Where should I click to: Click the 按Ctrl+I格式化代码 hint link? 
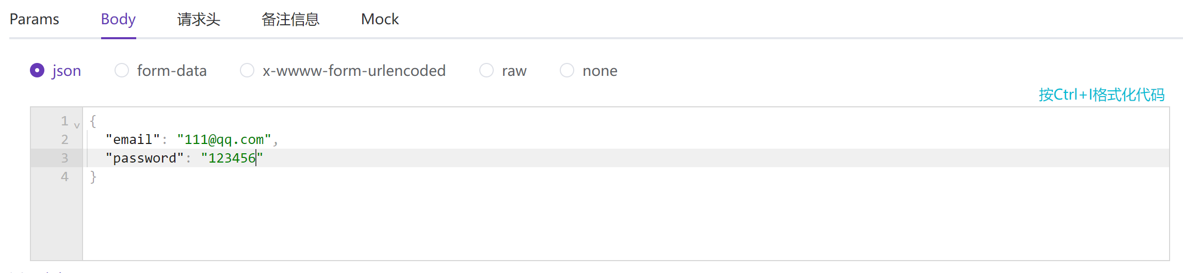pyautogui.click(x=1101, y=95)
